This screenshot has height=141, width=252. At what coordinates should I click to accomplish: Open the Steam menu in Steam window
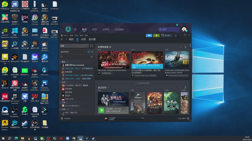coord(65,35)
